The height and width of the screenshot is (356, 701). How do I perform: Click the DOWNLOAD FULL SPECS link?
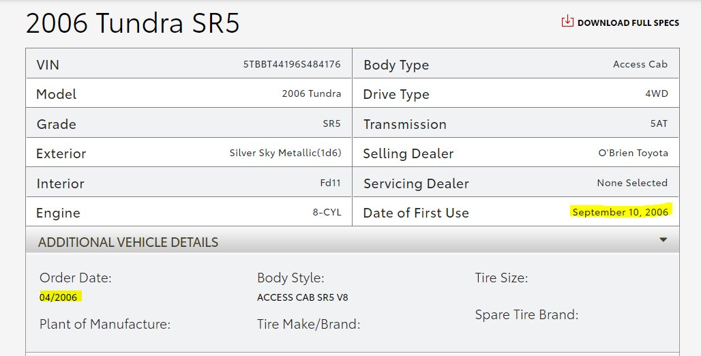point(627,23)
